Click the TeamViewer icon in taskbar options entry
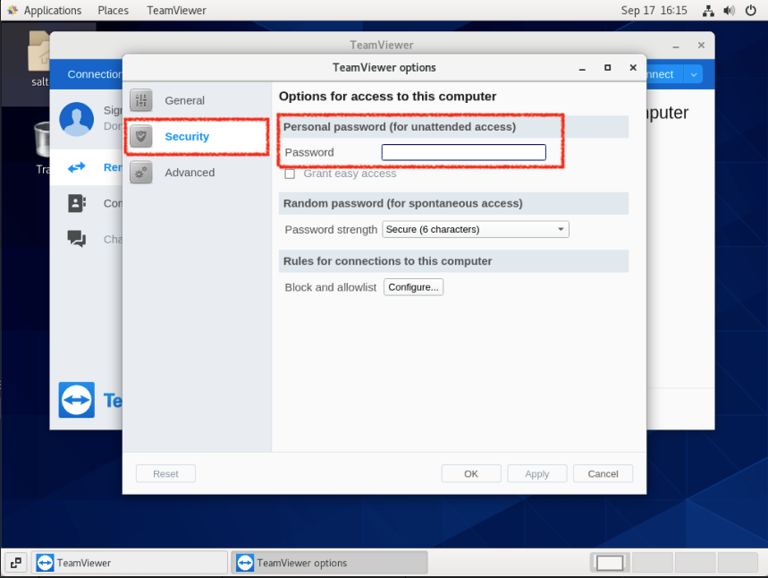 (245, 563)
